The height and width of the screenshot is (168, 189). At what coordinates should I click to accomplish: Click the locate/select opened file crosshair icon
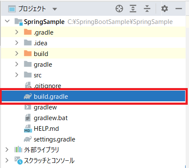[x=119, y=9]
